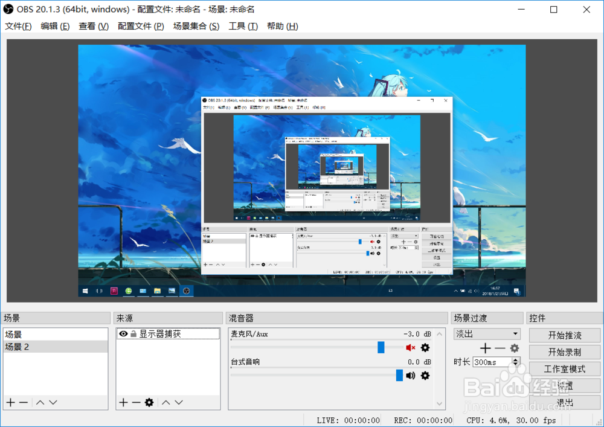
Task: Move source down with the down chevron
Action: click(x=180, y=402)
